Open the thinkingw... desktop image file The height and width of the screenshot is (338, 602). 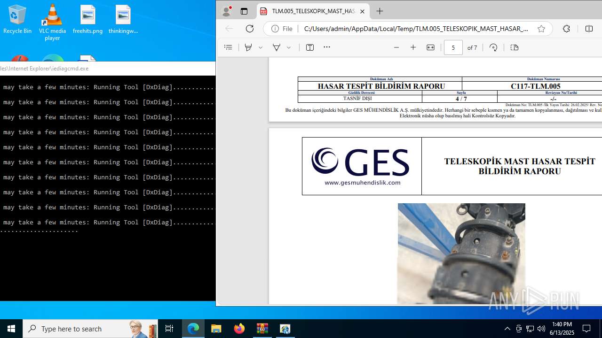(123, 20)
